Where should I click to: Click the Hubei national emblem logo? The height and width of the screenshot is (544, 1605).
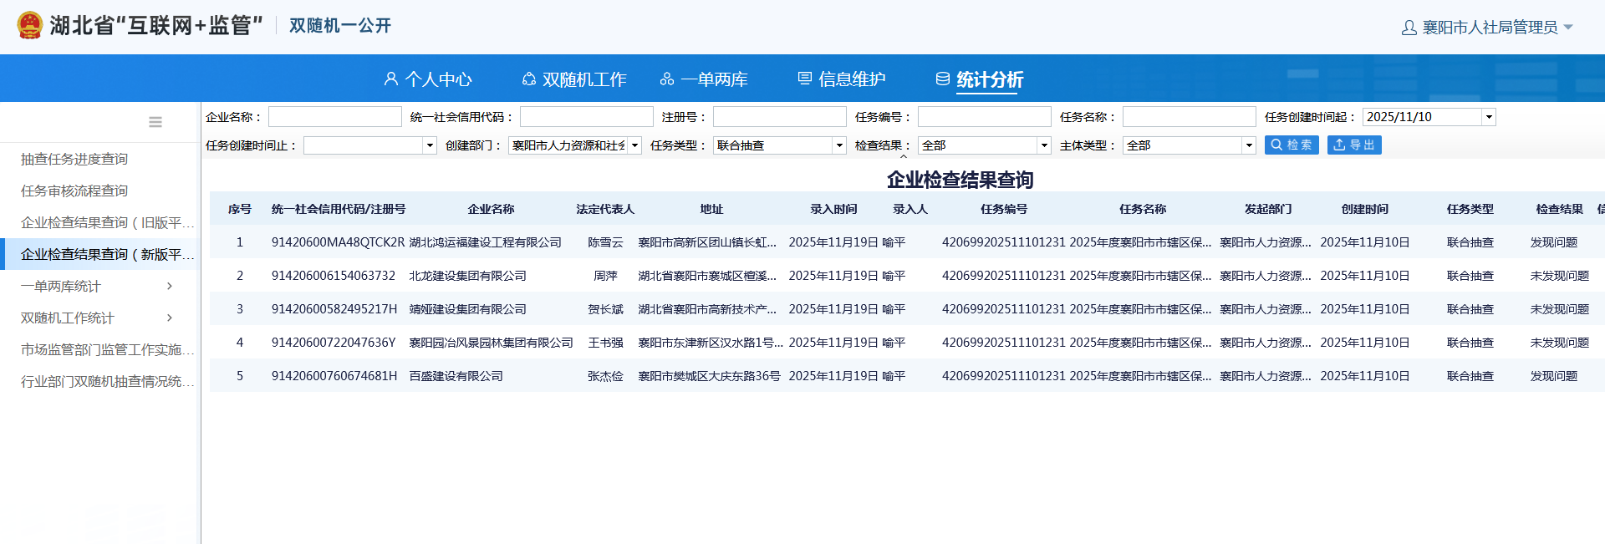(30, 25)
